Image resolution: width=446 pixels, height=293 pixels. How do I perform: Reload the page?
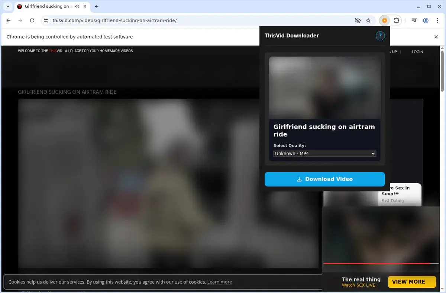click(x=32, y=21)
